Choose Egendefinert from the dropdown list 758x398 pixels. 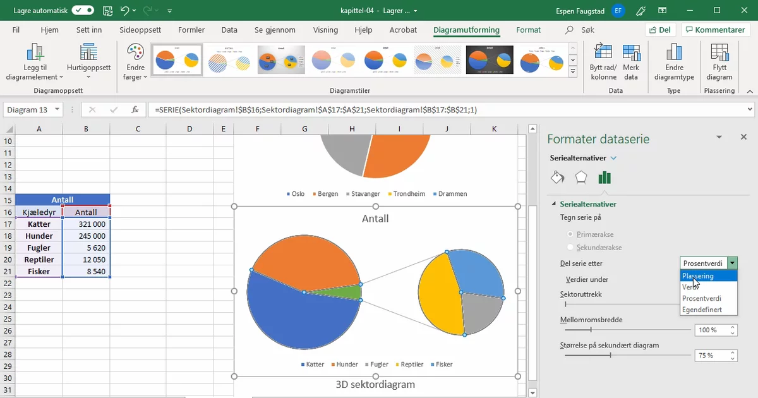coord(709,310)
